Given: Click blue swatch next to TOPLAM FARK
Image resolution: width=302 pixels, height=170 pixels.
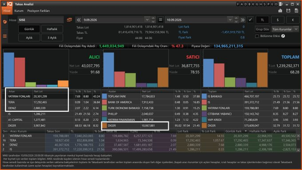Looking at the screenshot, I should click(104, 96).
